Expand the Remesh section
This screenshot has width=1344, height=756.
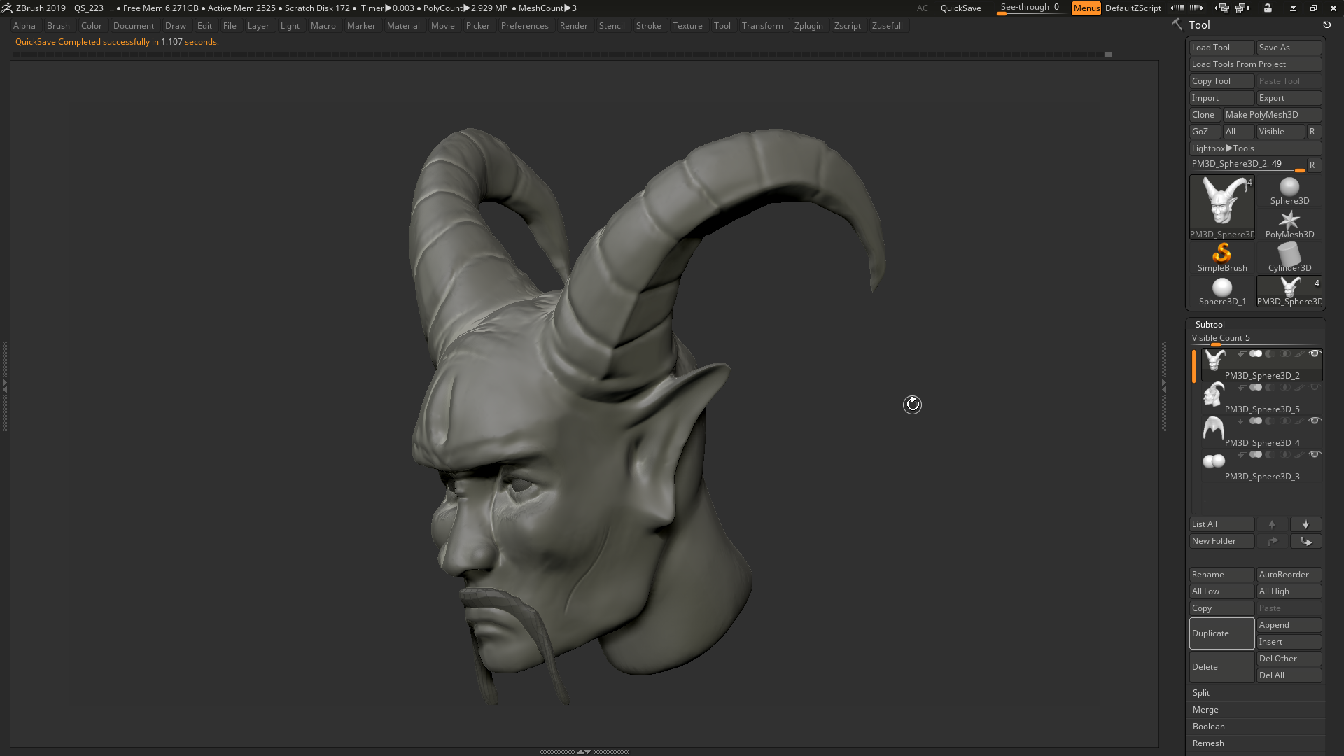pos(1208,743)
